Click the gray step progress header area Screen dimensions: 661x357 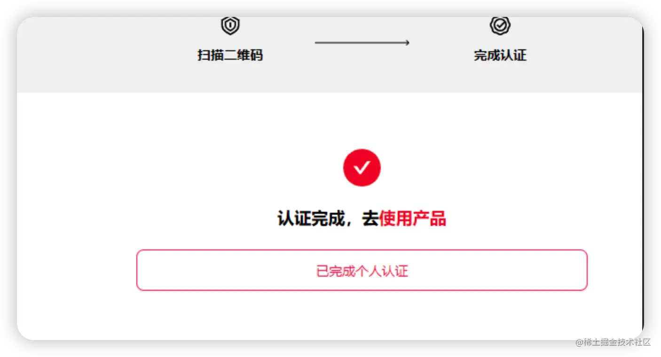click(330, 54)
